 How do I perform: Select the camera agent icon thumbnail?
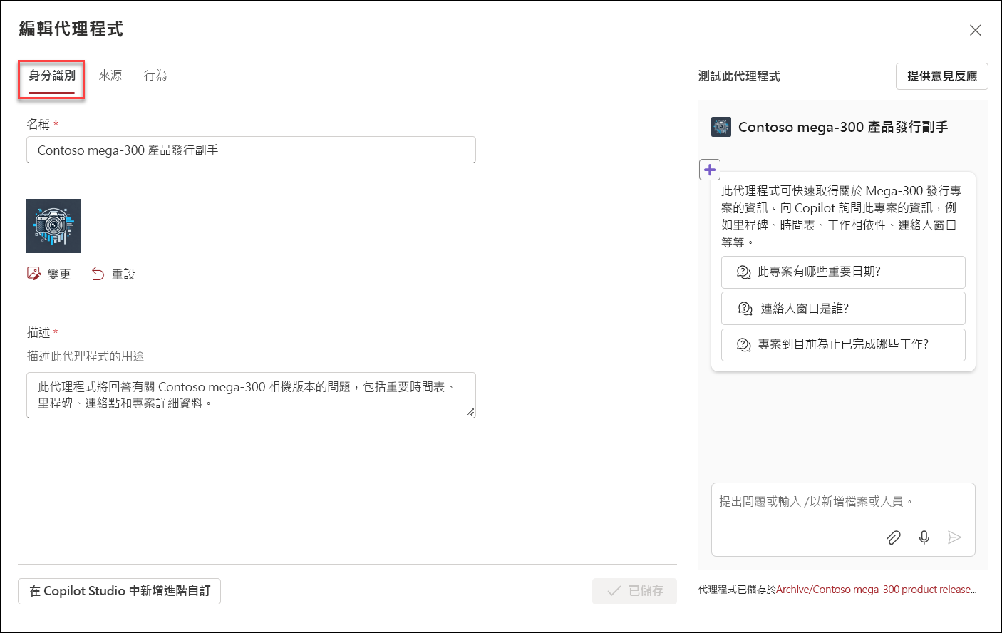tap(53, 226)
